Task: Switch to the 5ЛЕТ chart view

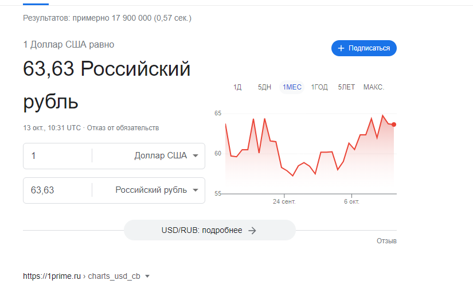Action: tap(346, 87)
